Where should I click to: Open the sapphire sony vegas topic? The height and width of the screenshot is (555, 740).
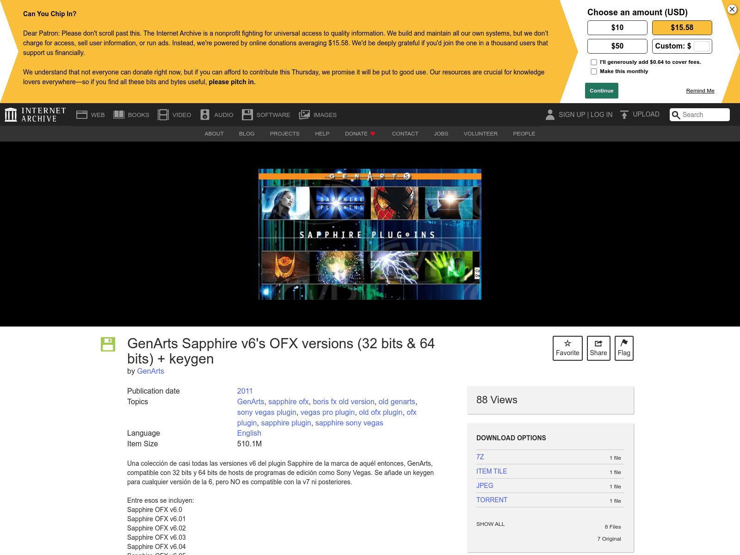pos(349,423)
